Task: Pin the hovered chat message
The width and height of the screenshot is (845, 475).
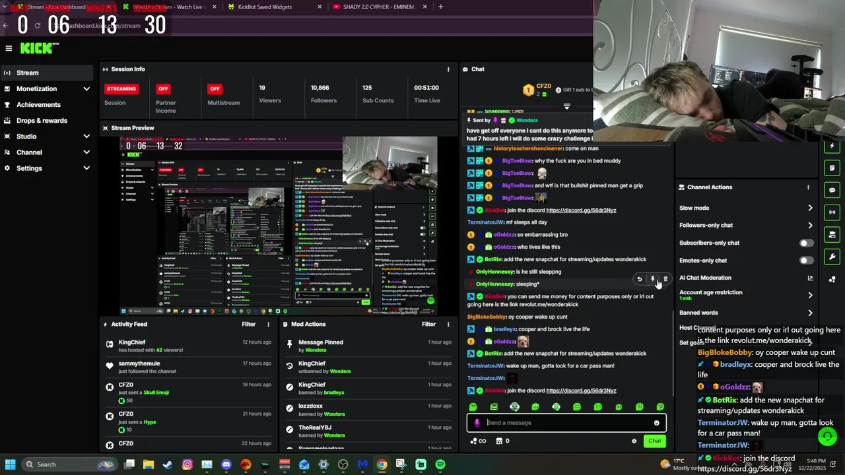Action: point(652,279)
